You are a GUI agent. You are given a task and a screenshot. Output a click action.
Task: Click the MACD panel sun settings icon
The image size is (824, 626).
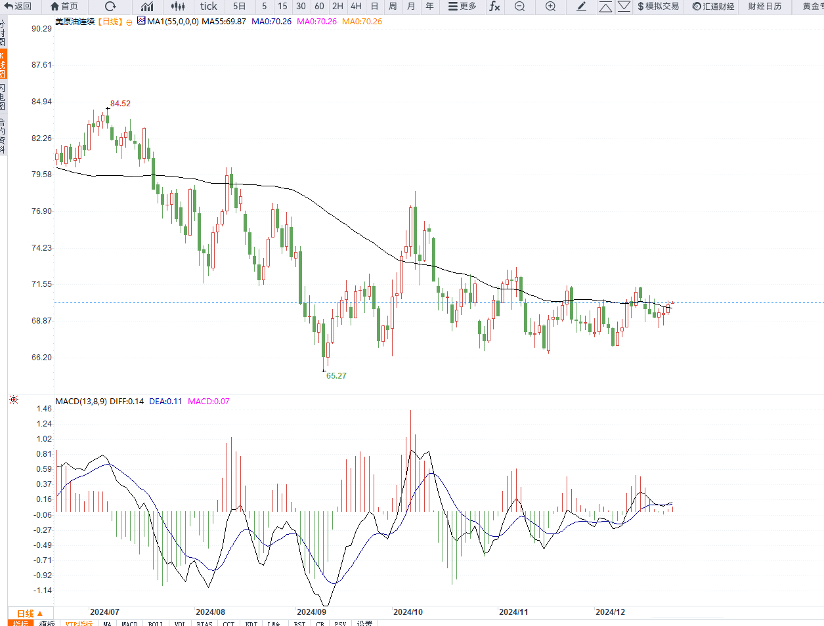[14, 400]
